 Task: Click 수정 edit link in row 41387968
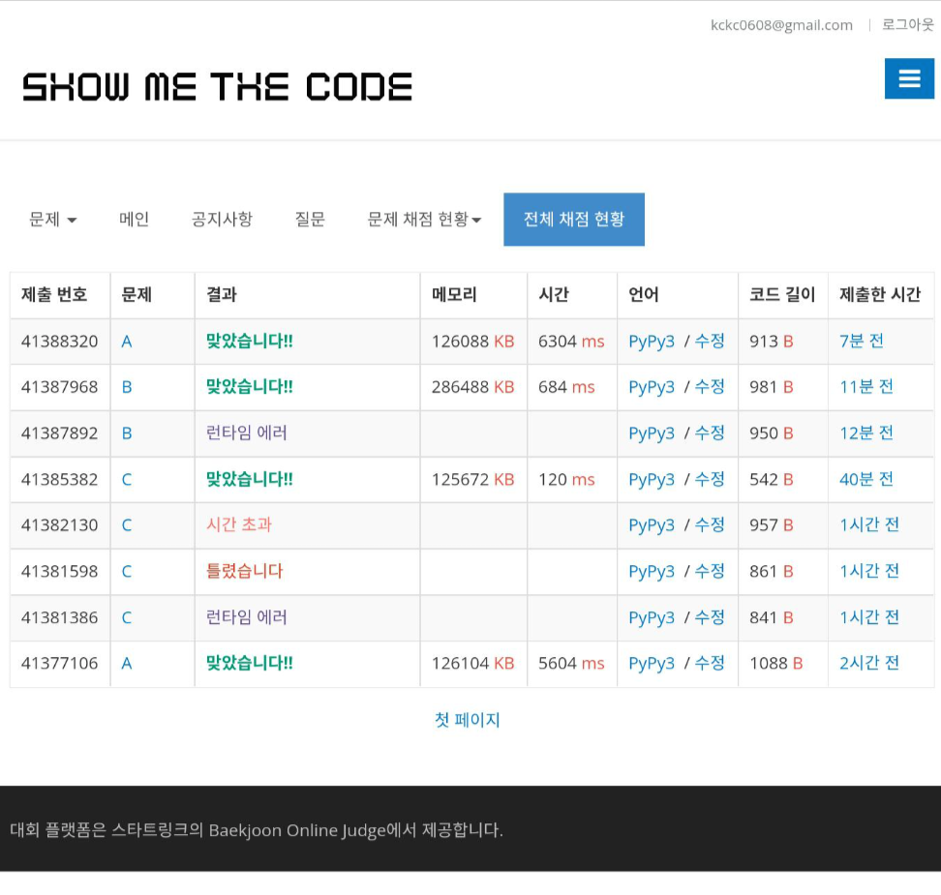click(710, 387)
